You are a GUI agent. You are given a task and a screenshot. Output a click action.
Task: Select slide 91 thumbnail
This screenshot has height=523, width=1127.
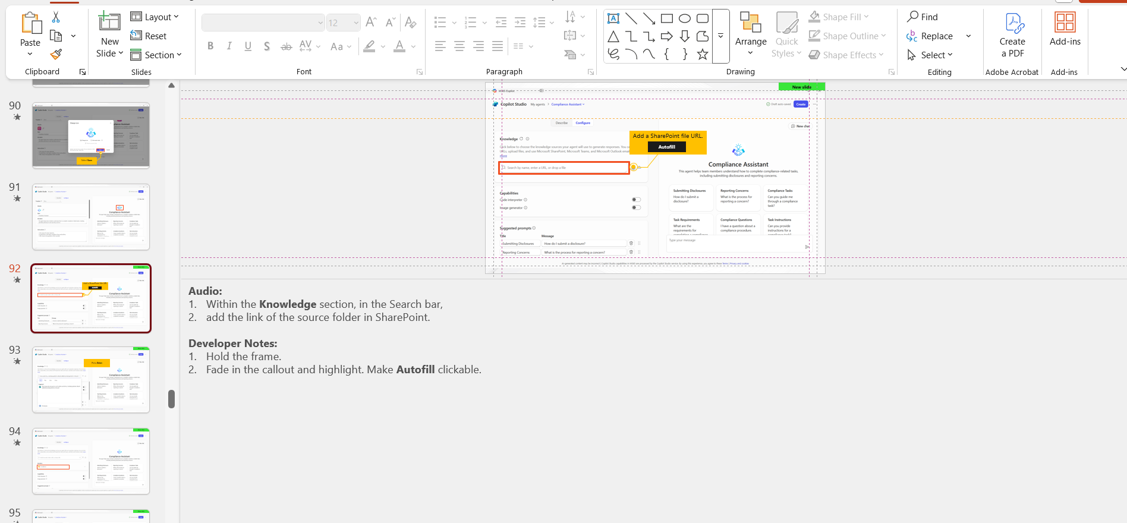pos(91,217)
